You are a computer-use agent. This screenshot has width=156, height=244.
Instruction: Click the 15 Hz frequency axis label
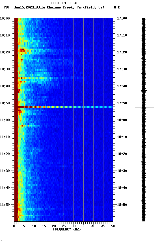point(44,226)
